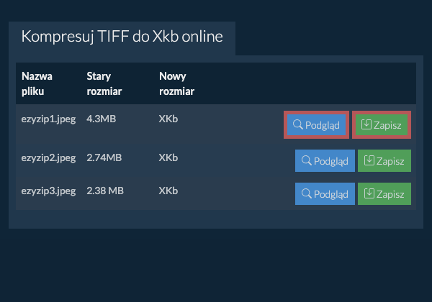Show Podgląd label for ezyzip3.jpeg

[x=332, y=193]
